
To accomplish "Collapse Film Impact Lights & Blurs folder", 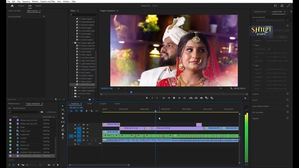I will pyautogui.click(x=73, y=43).
